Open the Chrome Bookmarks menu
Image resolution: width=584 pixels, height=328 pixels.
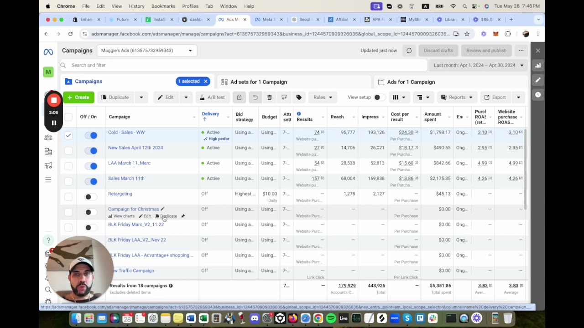click(x=163, y=6)
